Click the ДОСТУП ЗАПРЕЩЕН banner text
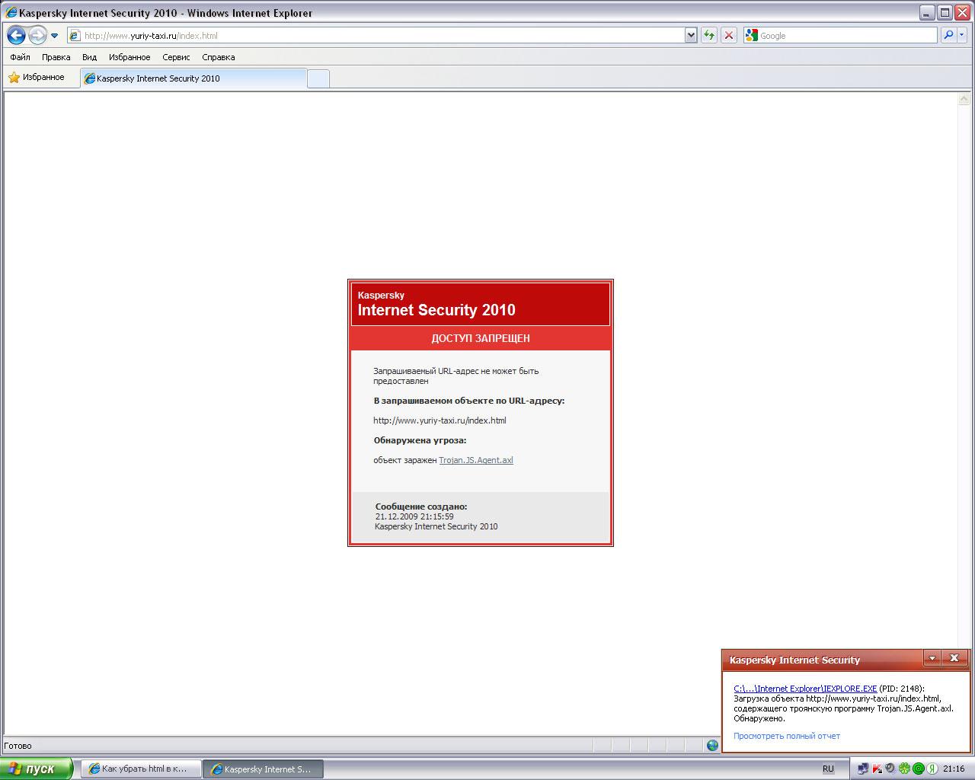The height and width of the screenshot is (780, 975). (x=481, y=338)
